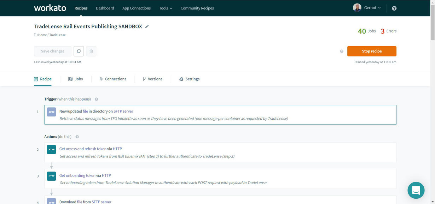Click step 3 description about TradeLense Solution Manager

[x=163, y=183]
